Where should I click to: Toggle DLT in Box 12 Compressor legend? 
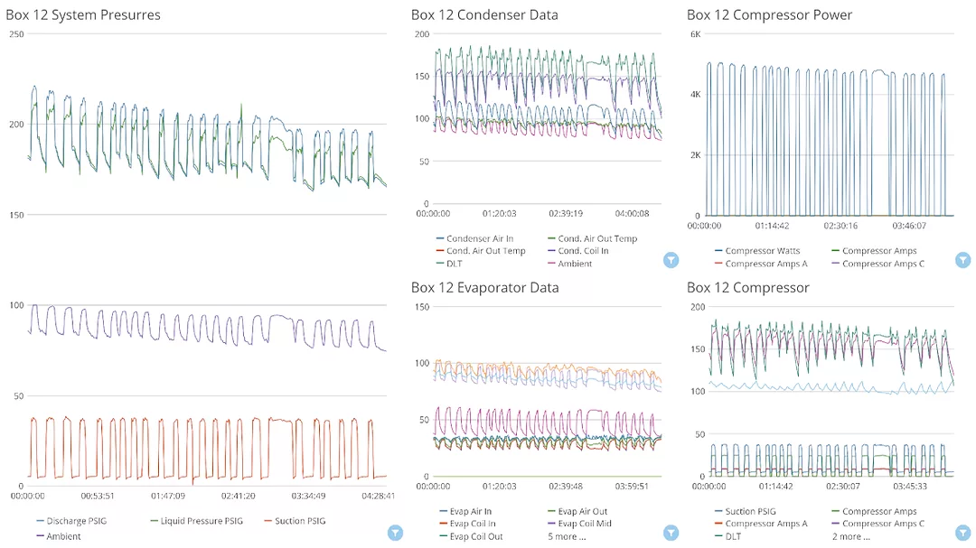(x=728, y=536)
